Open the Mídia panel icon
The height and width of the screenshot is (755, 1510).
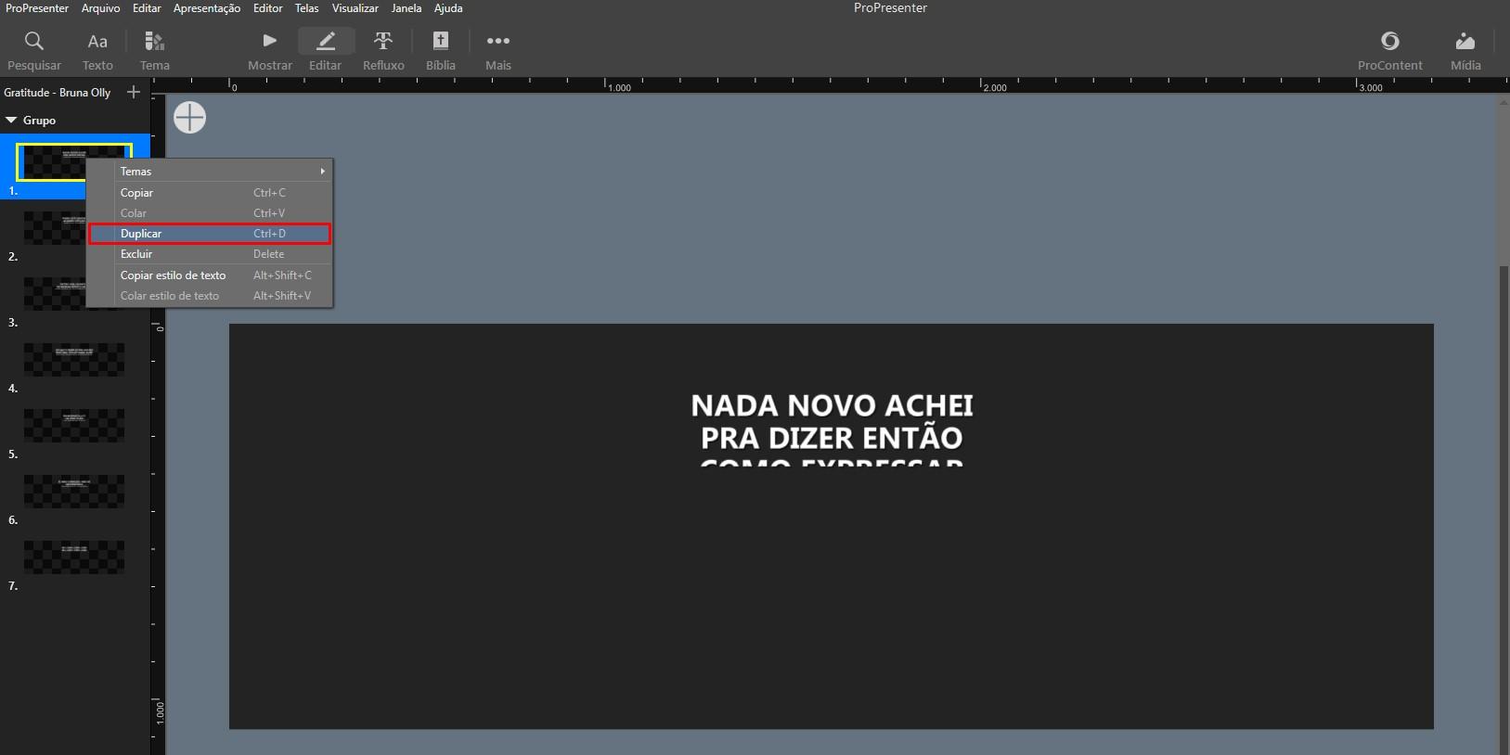pos(1465,41)
